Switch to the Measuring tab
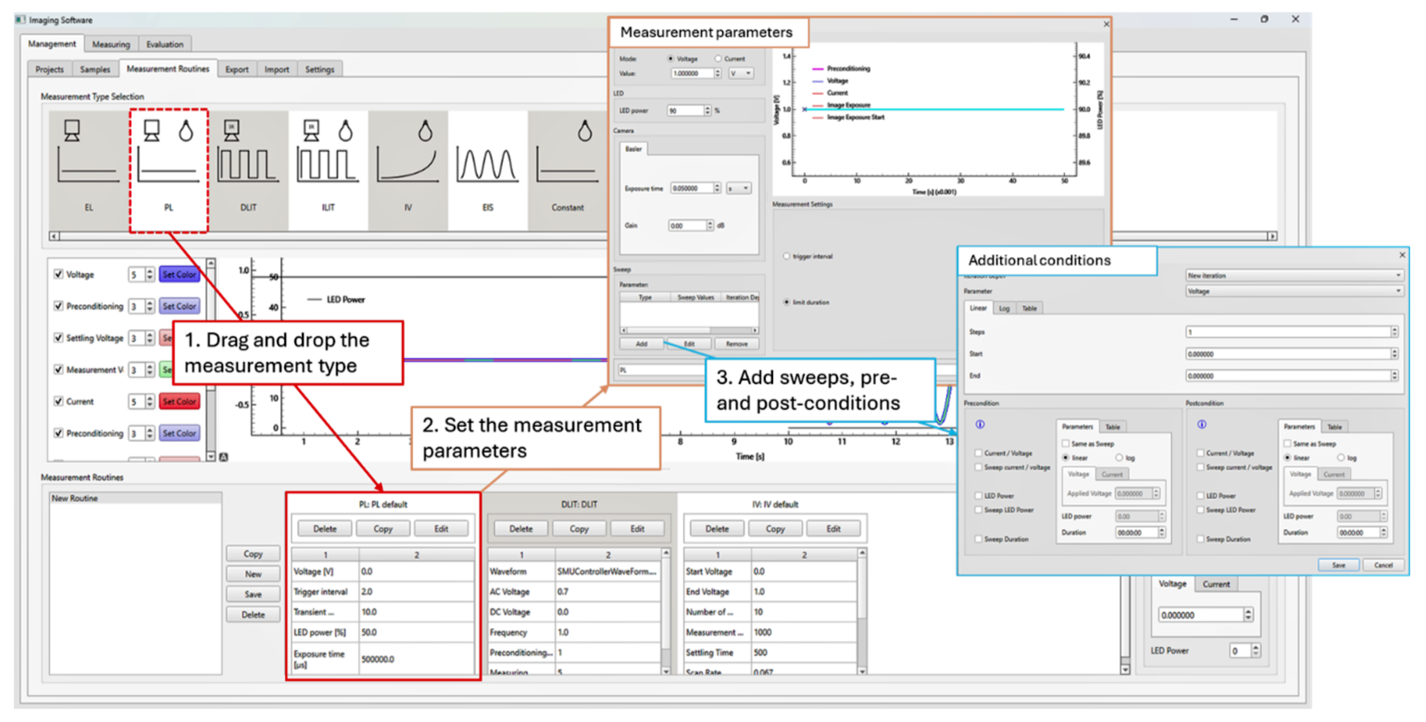 111,44
